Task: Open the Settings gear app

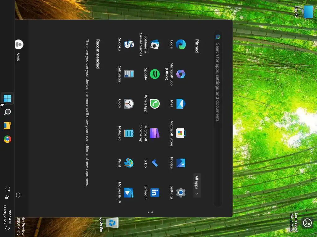Action: [x=178, y=193]
